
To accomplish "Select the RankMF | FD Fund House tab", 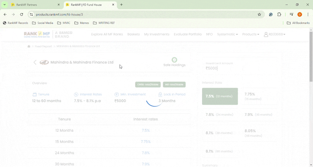I will tap(90, 5).
